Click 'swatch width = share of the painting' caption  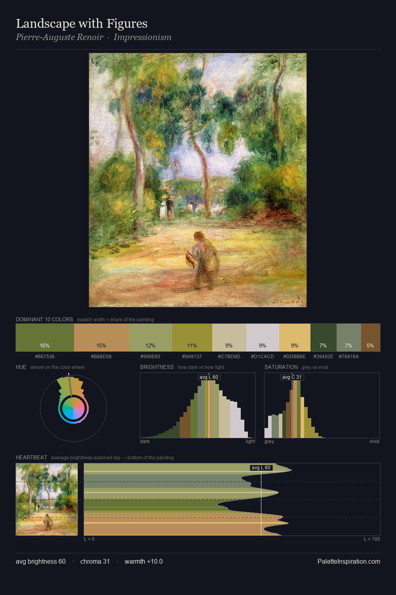coord(116,320)
